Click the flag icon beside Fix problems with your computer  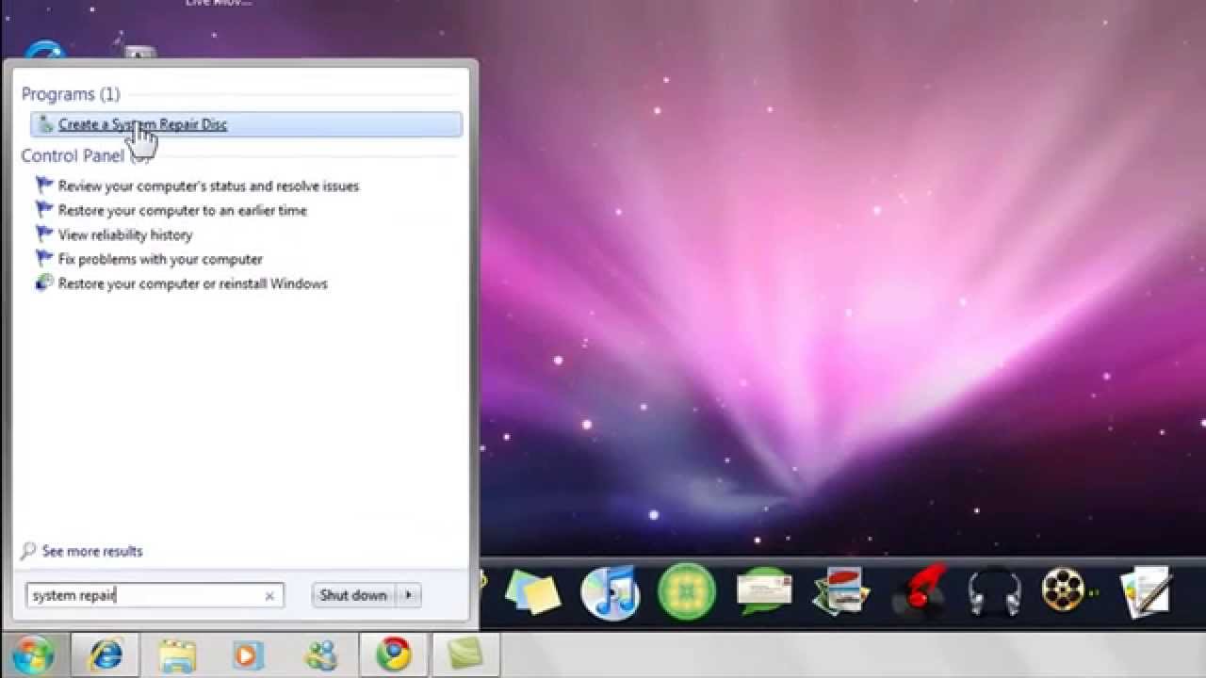[44, 259]
